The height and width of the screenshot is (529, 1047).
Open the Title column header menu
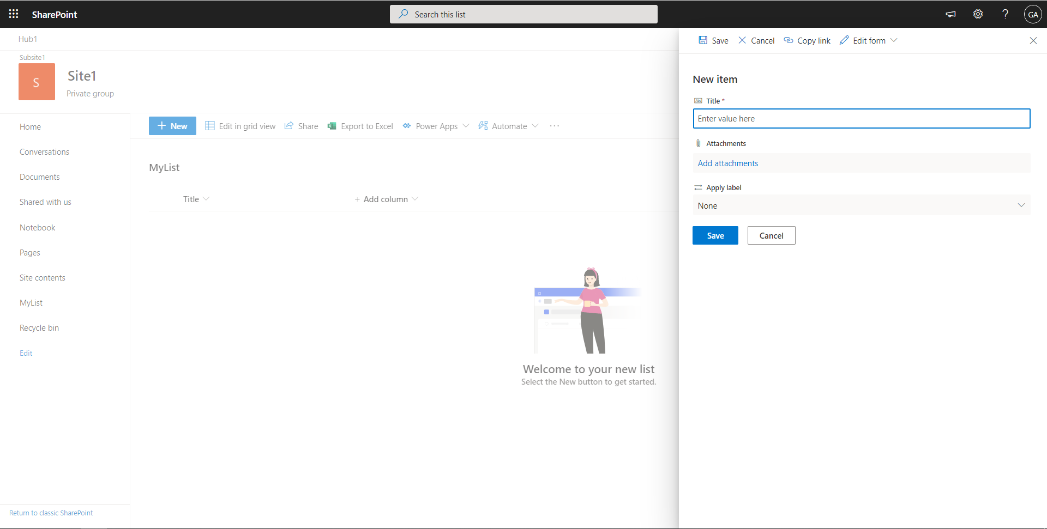pyautogui.click(x=196, y=199)
